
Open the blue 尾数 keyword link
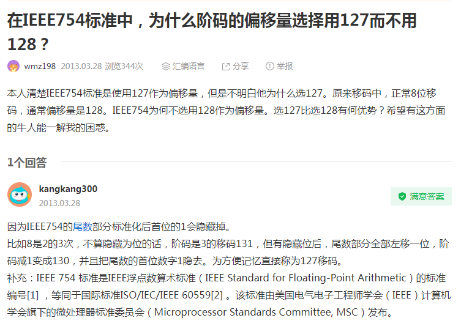[x=83, y=227]
